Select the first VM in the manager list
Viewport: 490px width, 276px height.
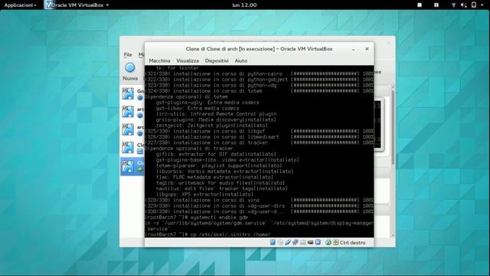132,94
